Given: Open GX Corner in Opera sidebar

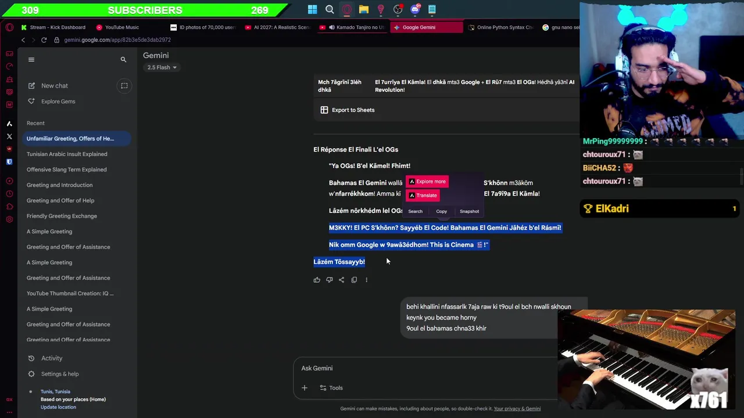Looking at the screenshot, I should 9,53.
